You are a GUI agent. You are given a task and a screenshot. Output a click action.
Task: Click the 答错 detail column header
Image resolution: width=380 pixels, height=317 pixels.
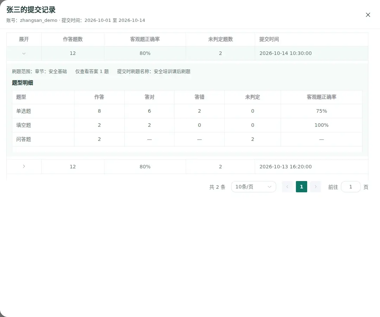199,97
